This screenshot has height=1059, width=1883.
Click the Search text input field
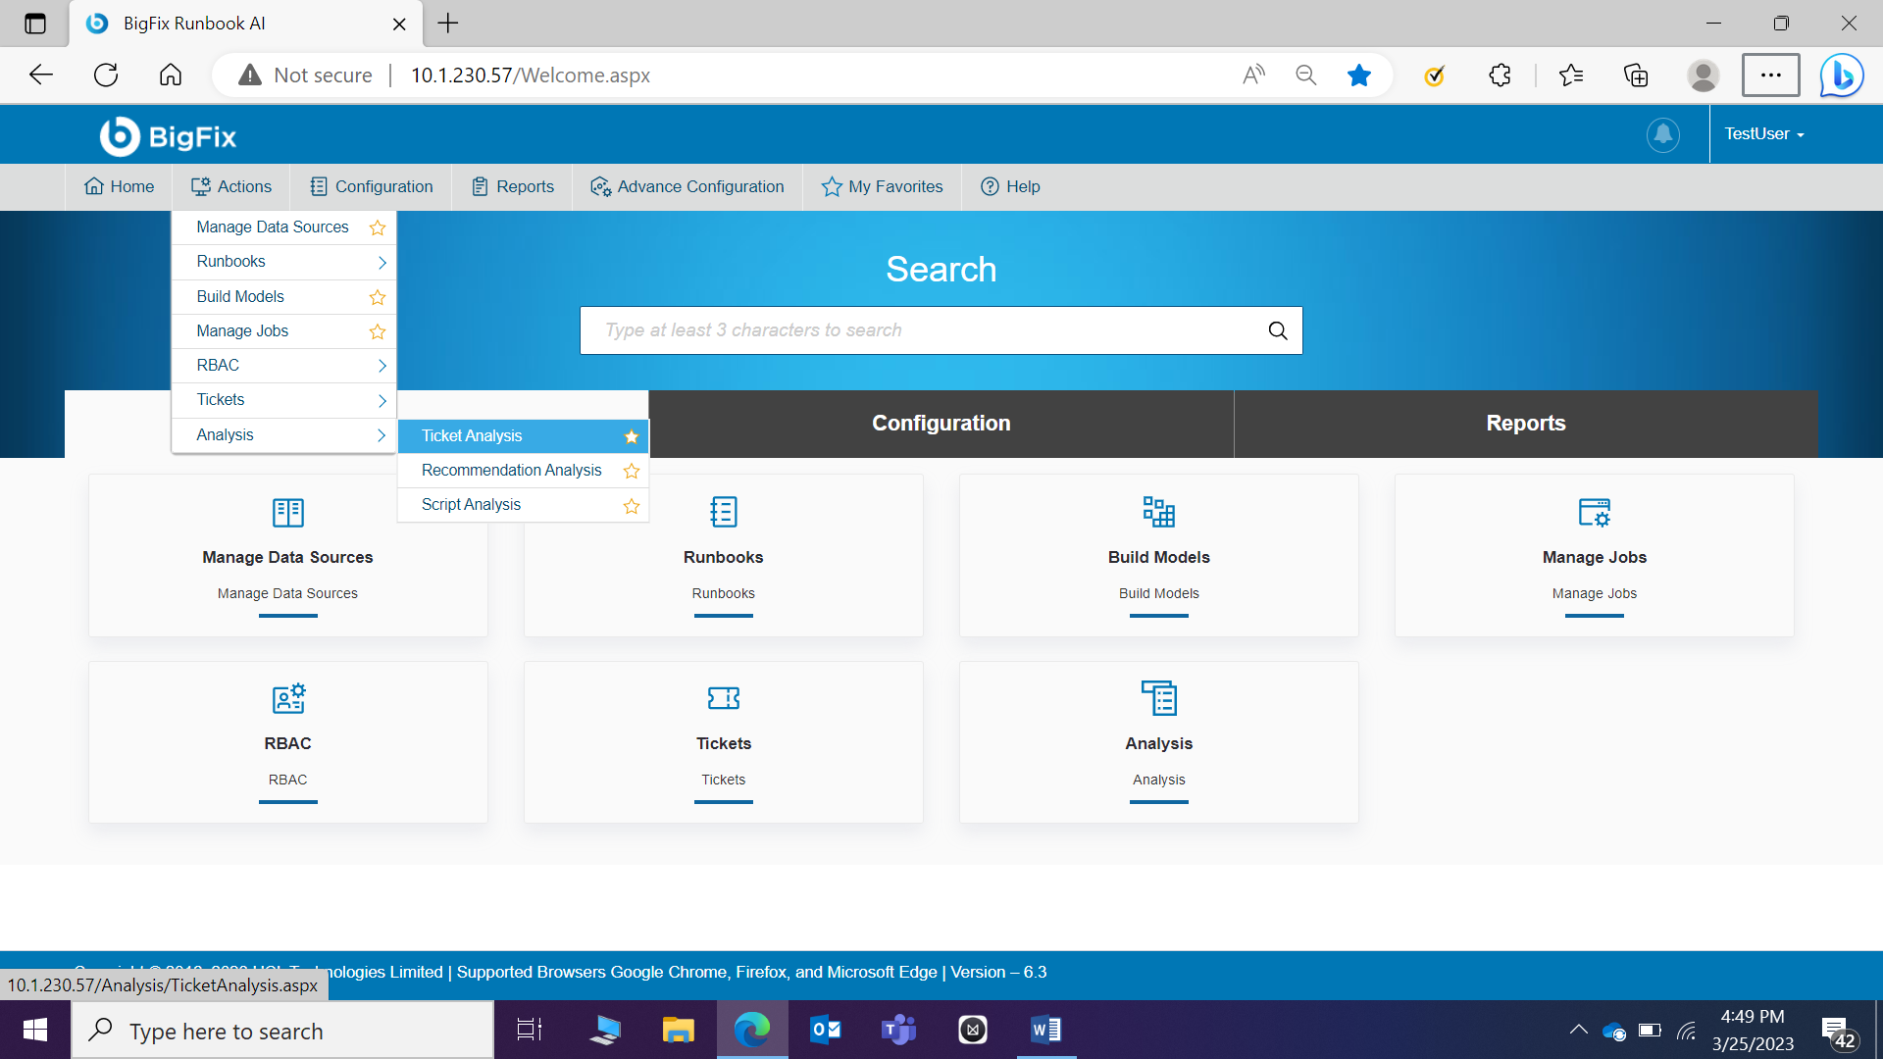922,330
